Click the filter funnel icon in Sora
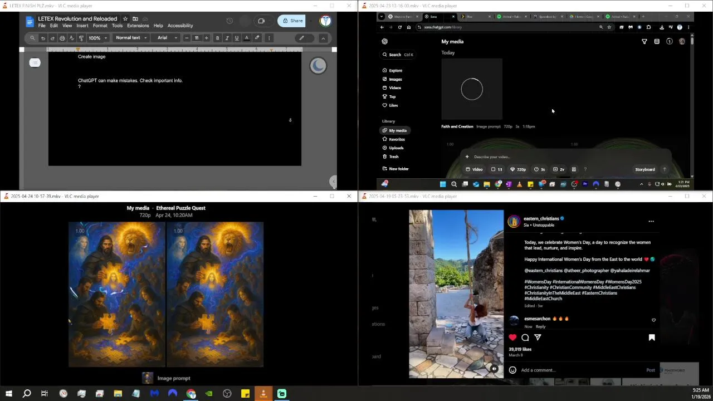 pos(644,42)
